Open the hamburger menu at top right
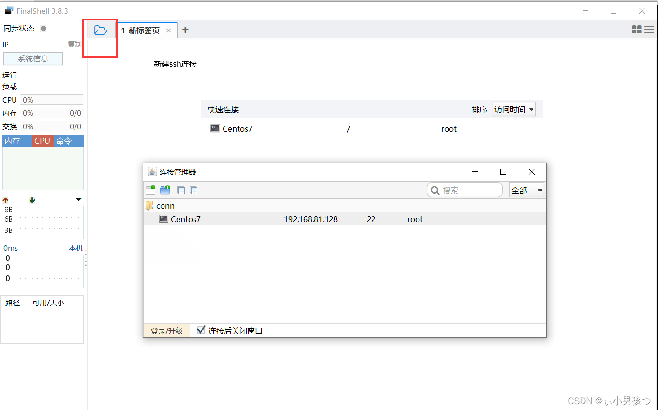The height and width of the screenshot is (410, 658). 649,30
